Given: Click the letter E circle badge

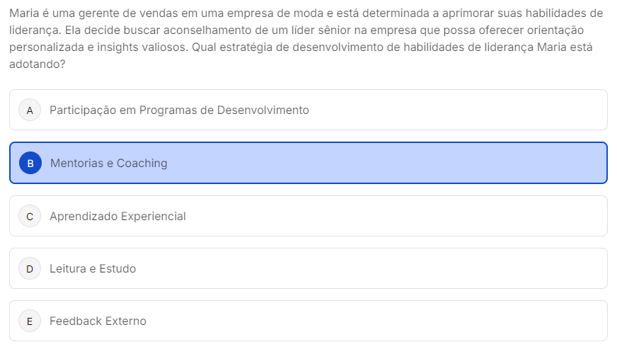Looking at the screenshot, I should 30,321.
